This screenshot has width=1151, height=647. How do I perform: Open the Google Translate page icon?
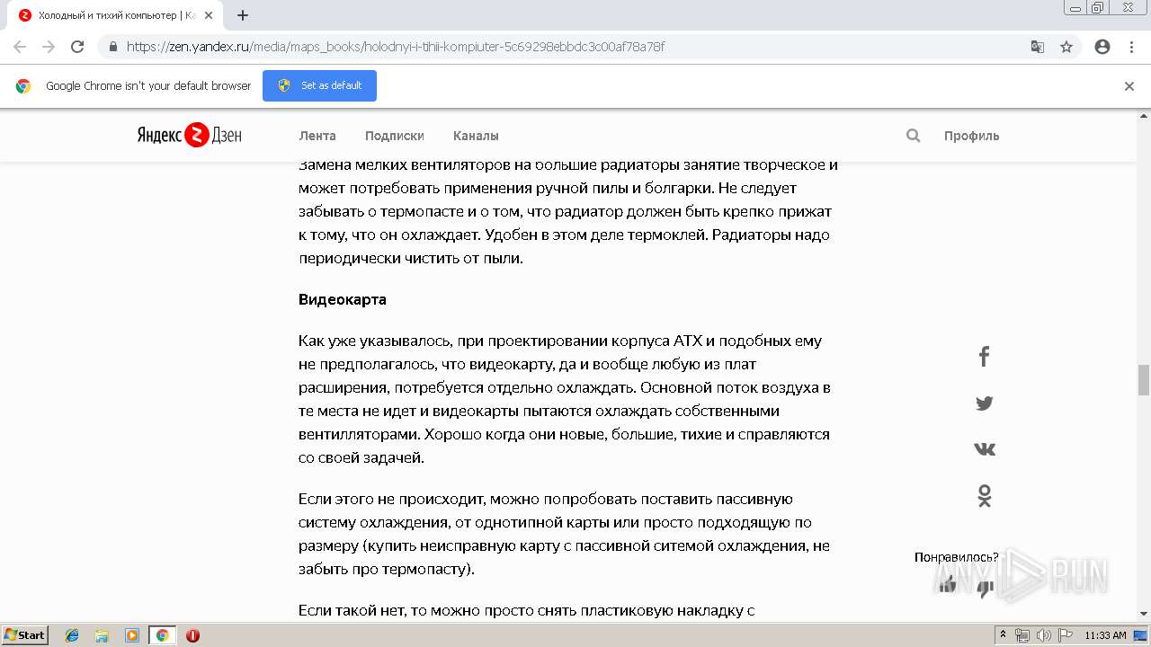(1037, 47)
